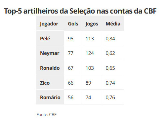Image resolution: width=162 pixels, height=121 pixels.
Task: Click Neymar's goals value 77
Action: tap(71, 53)
